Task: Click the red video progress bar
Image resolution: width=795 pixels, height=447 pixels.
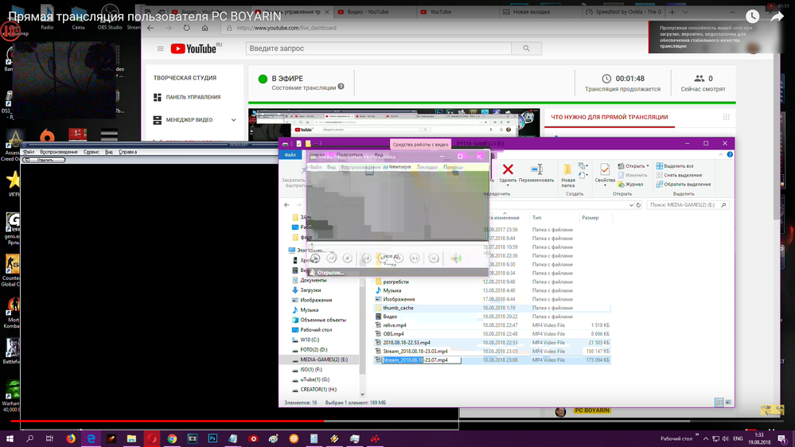Action: pos(167,421)
